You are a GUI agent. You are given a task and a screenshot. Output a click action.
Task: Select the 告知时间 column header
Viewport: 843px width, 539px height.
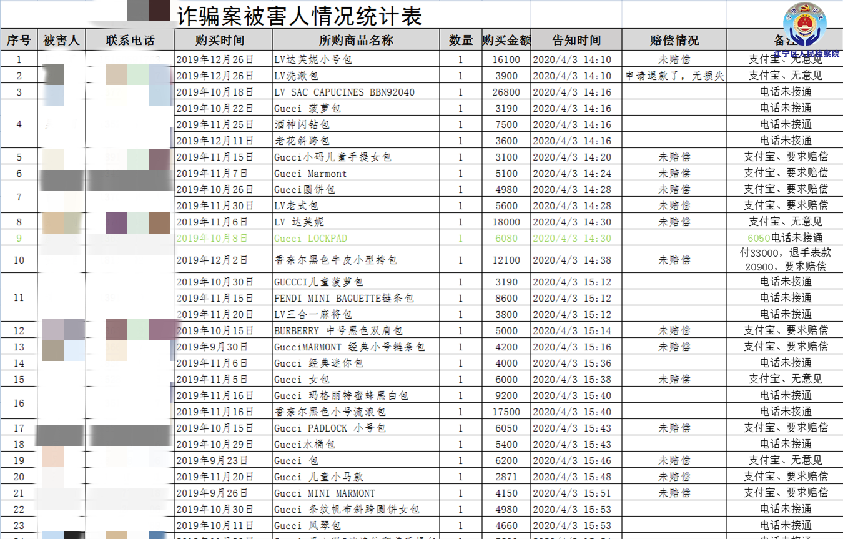(x=576, y=41)
